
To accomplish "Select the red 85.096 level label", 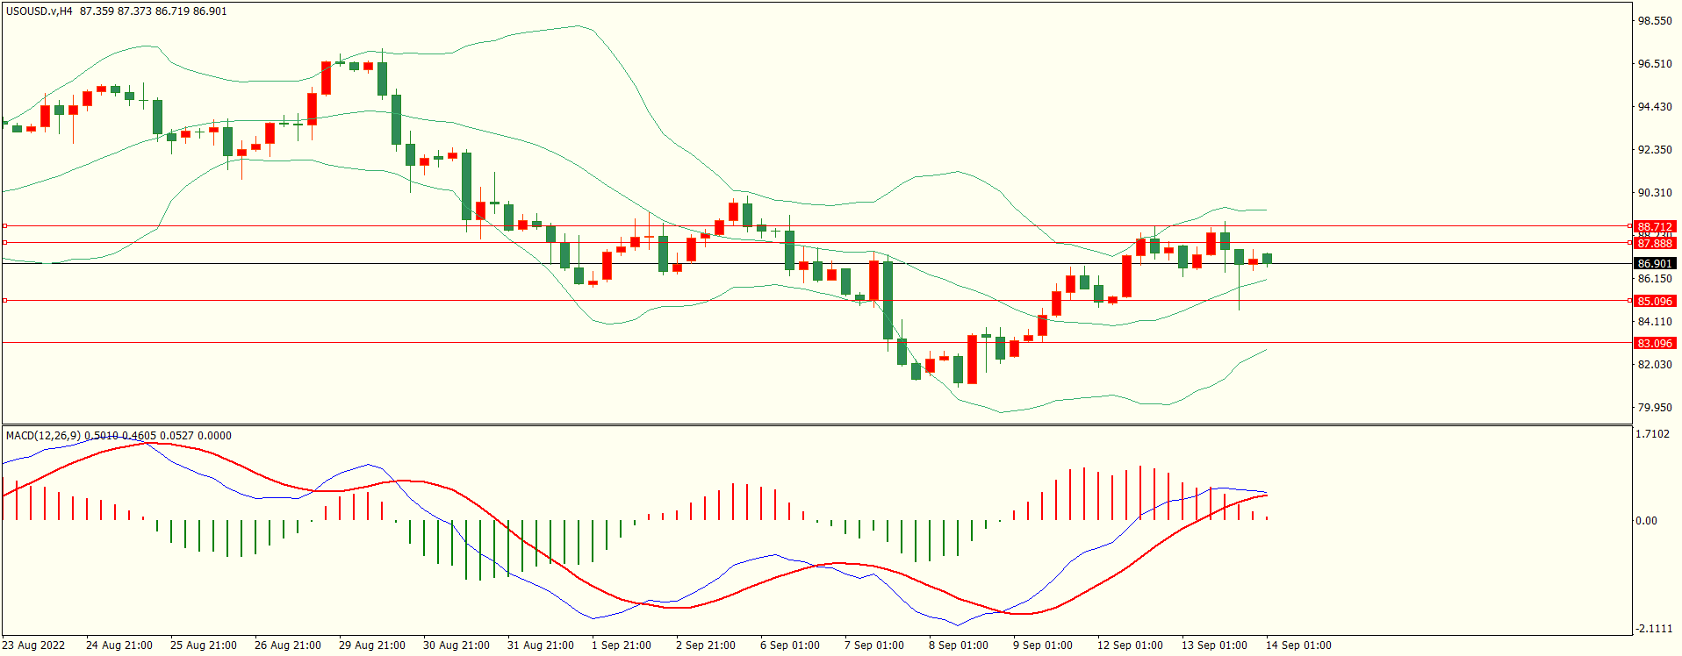I will (x=1655, y=301).
